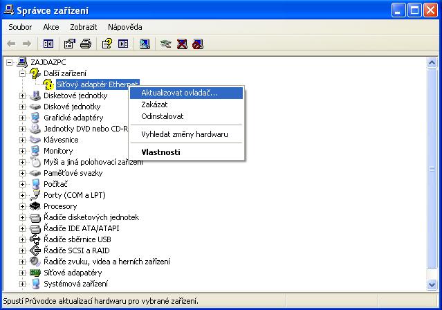Close the Správce zařízení window
Viewport: 442px width, 310px height.
tap(431, 10)
